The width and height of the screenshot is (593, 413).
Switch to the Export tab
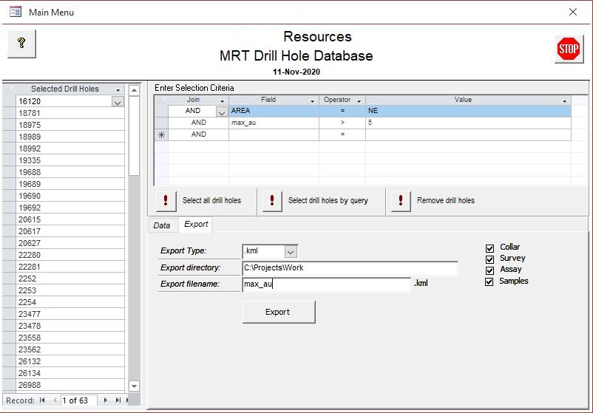tap(196, 224)
